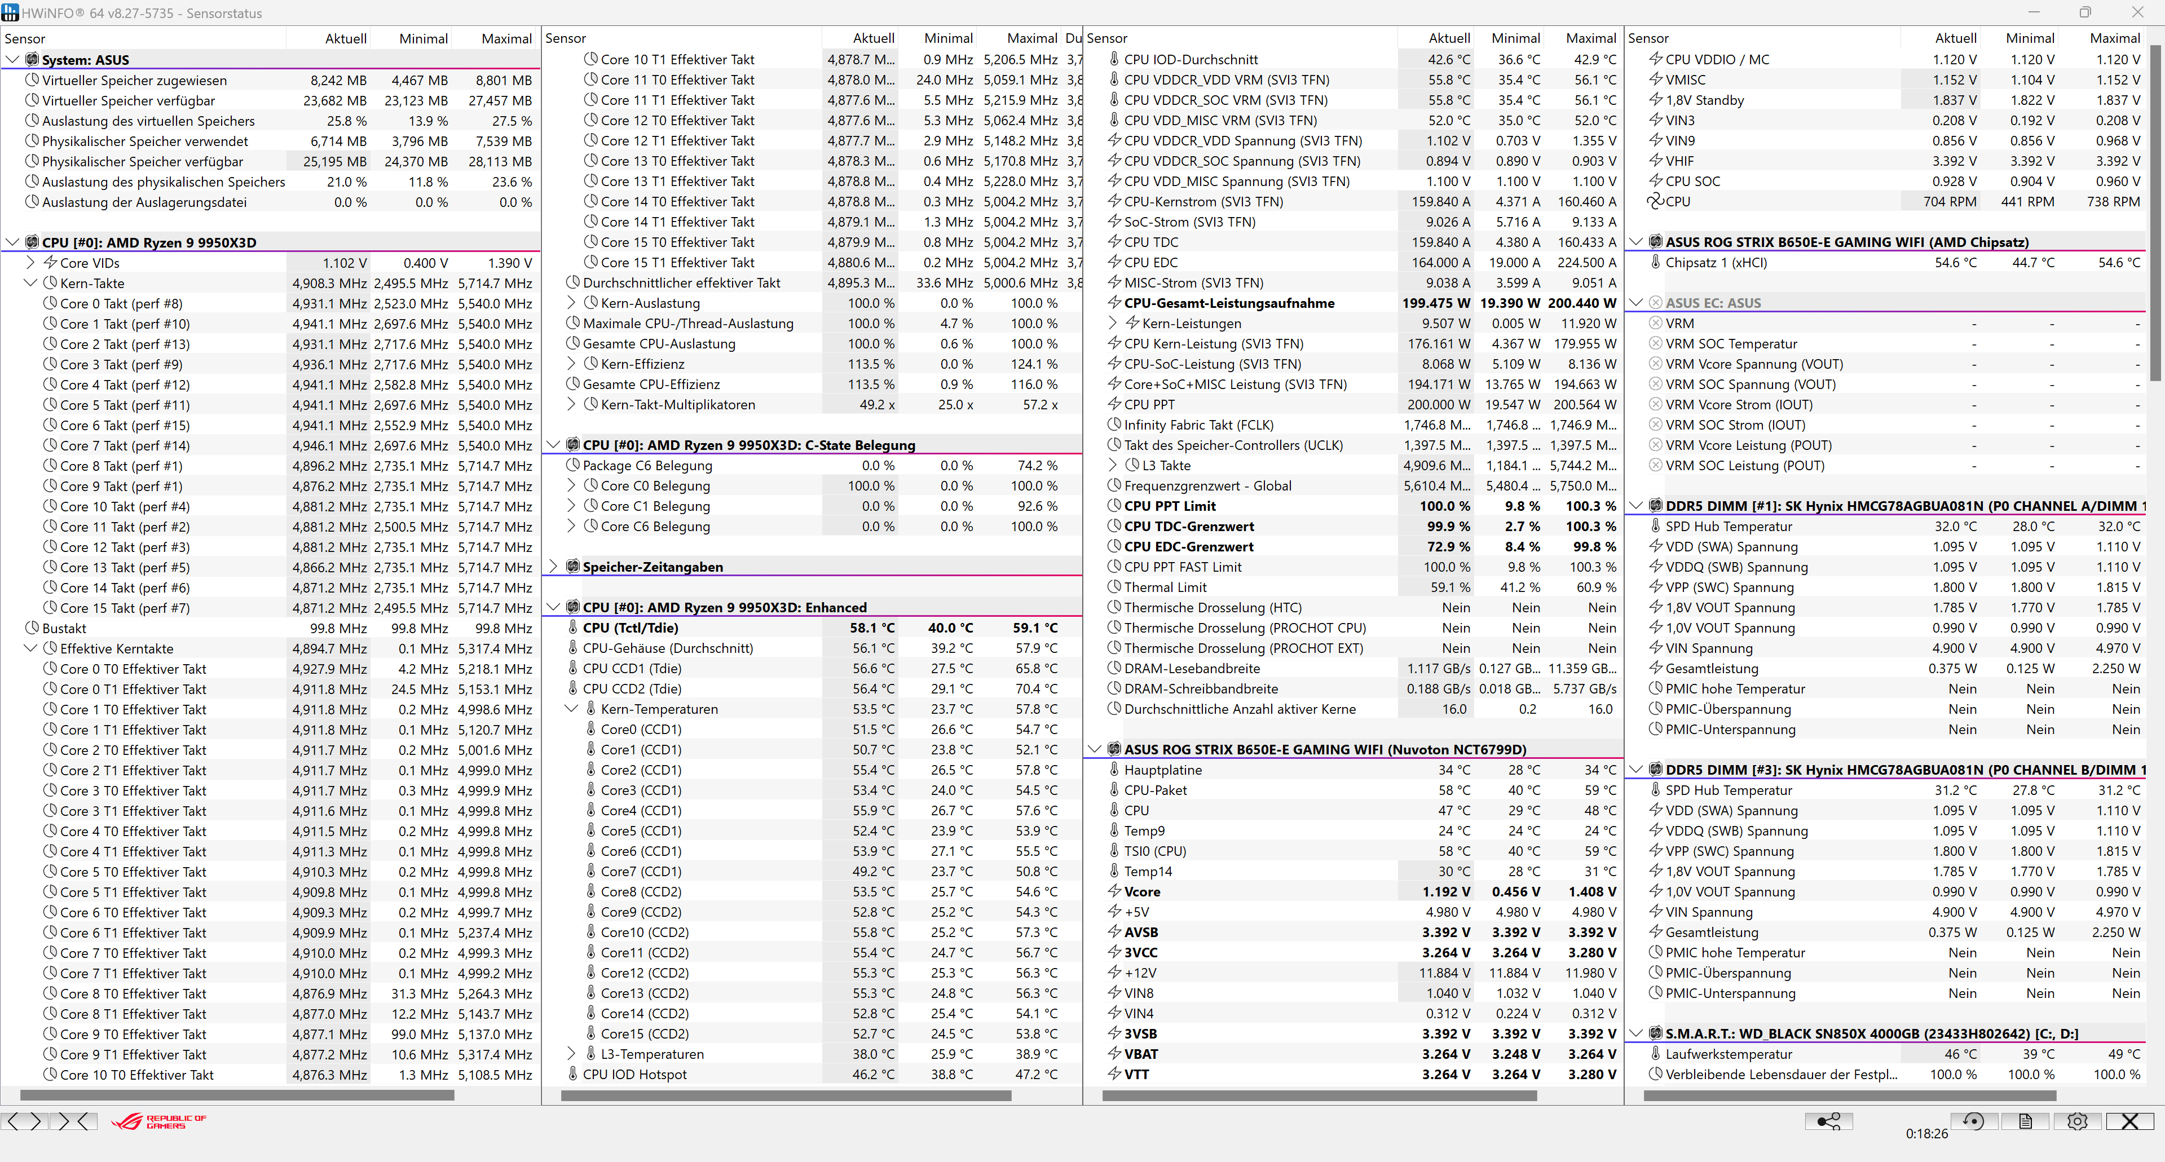Expand the Core C0 Belegung node

(x=571, y=485)
